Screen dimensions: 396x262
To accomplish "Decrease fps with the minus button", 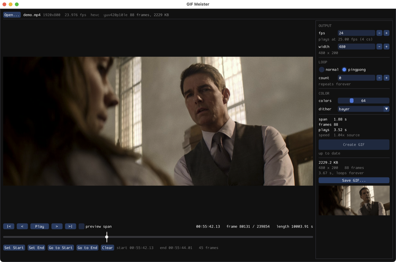I will coord(379,33).
